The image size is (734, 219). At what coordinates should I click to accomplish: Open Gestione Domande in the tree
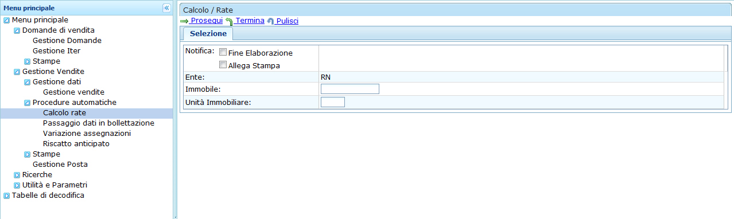67,41
